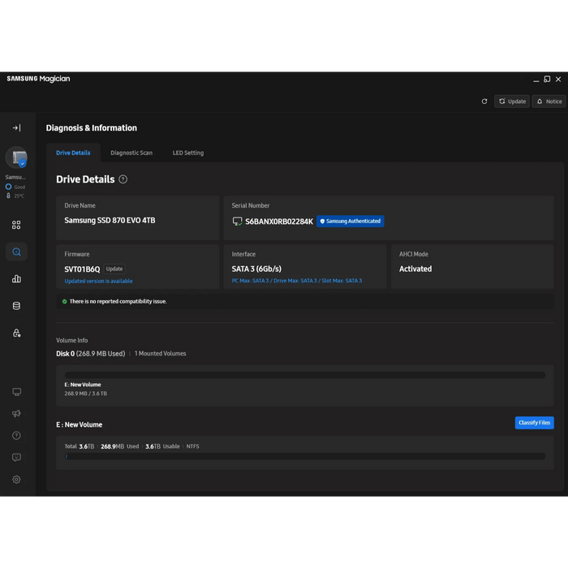Expand the sidebar with arrow icon
Image resolution: width=568 pixels, height=568 pixels.
point(16,128)
